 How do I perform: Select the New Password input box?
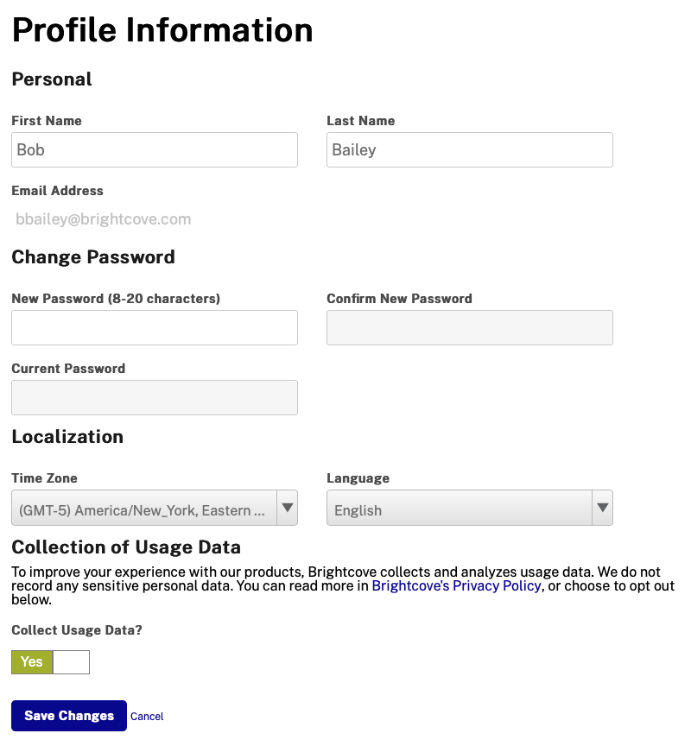pos(155,328)
